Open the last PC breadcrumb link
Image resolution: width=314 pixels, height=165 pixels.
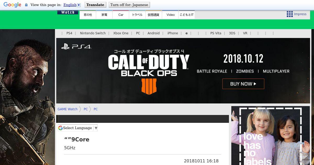[x=96, y=109]
